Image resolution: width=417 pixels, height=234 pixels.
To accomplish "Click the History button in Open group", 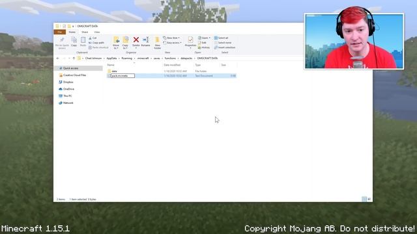I will tap(204, 47).
